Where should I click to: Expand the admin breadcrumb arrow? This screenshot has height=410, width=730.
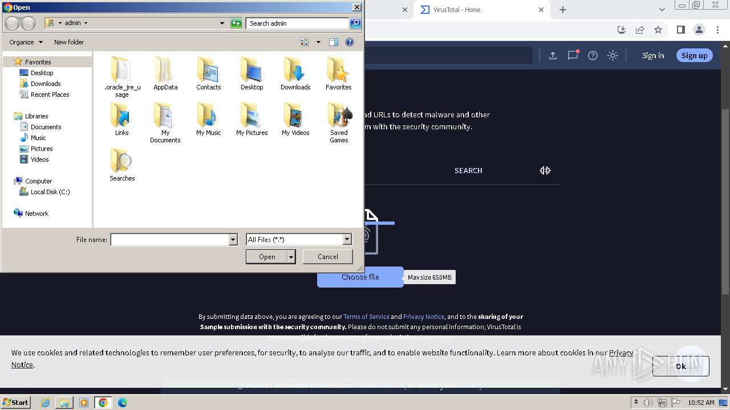[86, 23]
